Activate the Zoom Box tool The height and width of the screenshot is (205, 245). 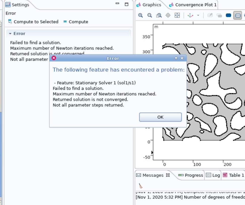coord(159,16)
